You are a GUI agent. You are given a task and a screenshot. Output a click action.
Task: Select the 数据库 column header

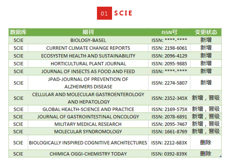18,32
